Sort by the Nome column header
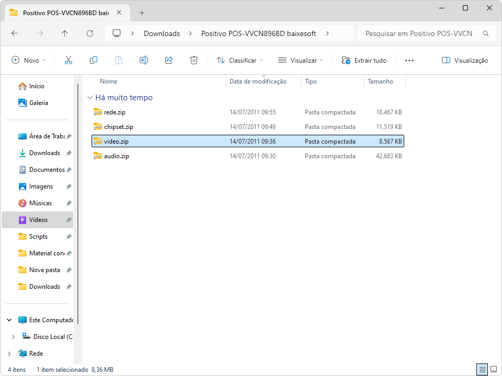The image size is (502, 376). (x=109, y=81)
